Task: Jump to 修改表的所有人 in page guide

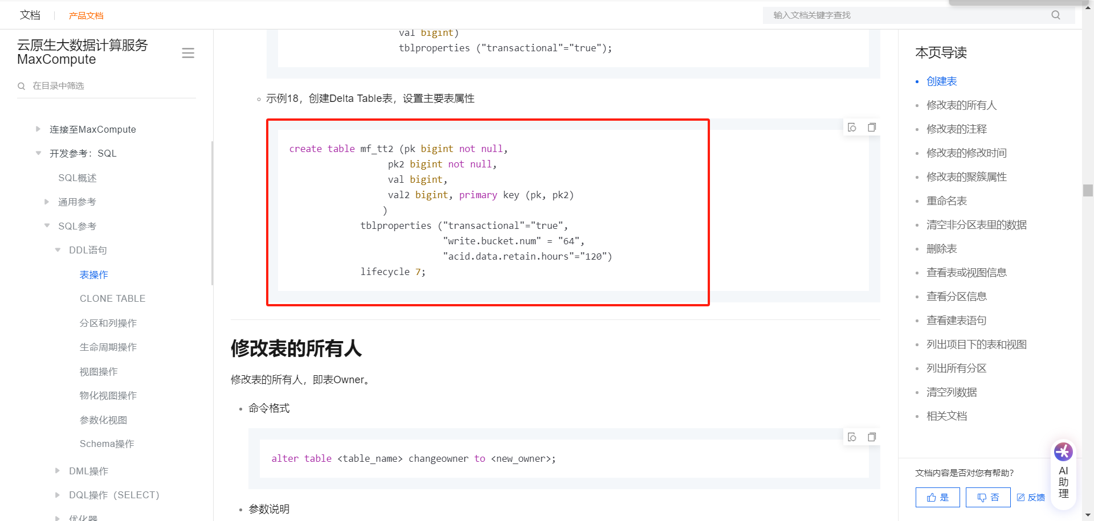Action: (962, 105)
